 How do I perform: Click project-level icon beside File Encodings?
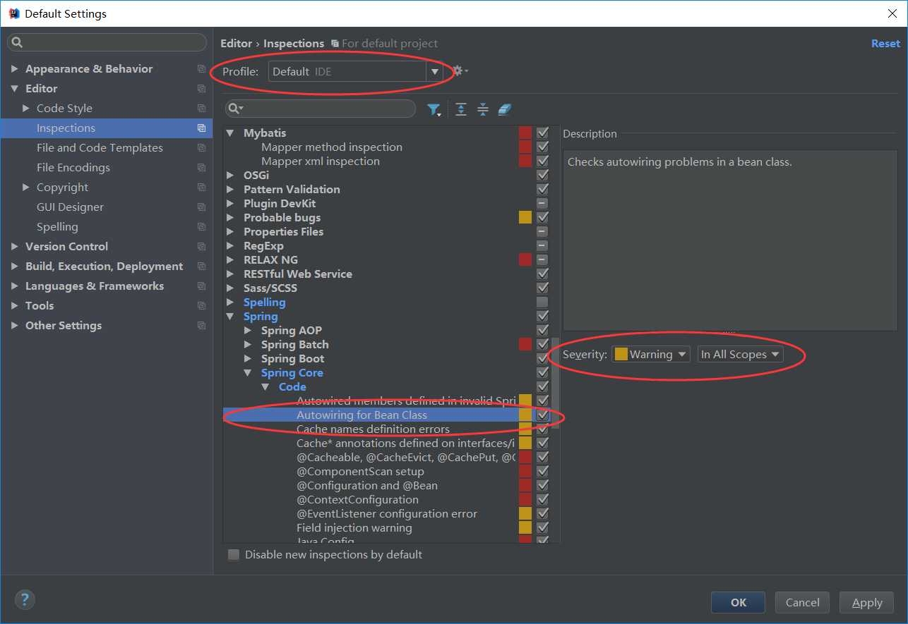(201, 168)
